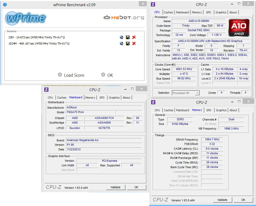Click the BIOS Version value P1.90
This screenshot has height=206, width=256.
pyautogui.click(x=104, y=145)
